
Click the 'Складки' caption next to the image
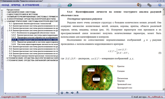121,71
